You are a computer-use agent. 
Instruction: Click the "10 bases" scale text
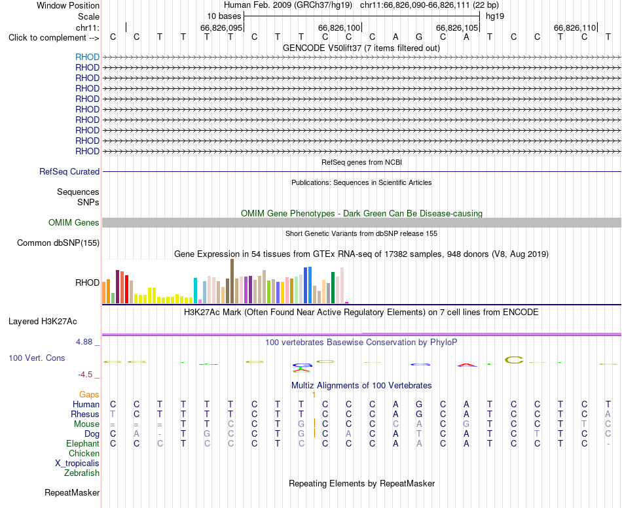[224, 16]
